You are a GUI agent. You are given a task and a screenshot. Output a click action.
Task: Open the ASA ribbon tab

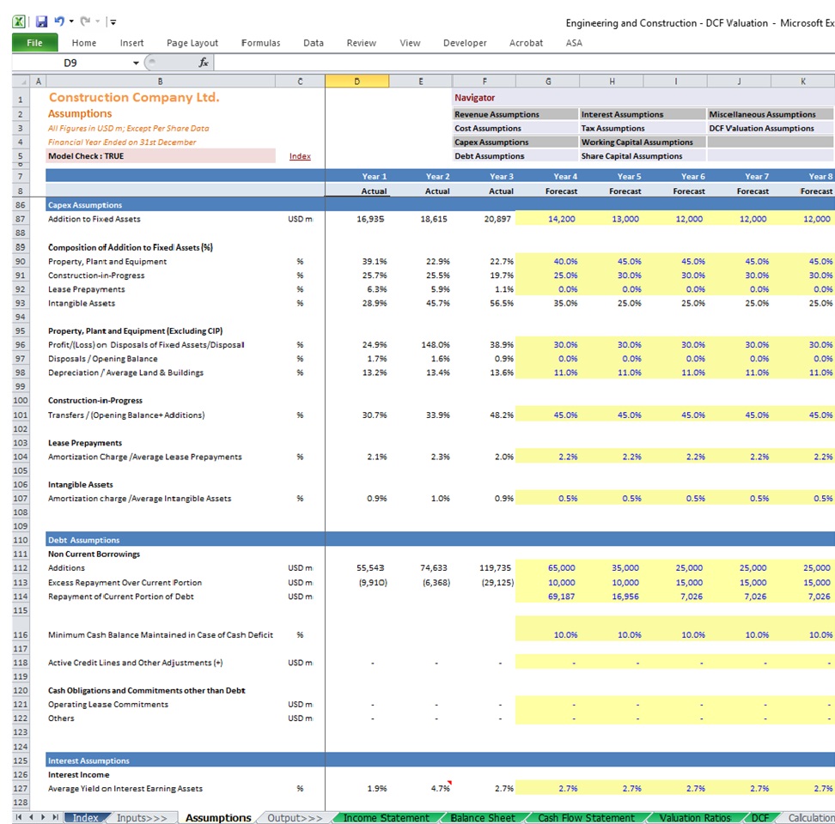coord(574,43)
